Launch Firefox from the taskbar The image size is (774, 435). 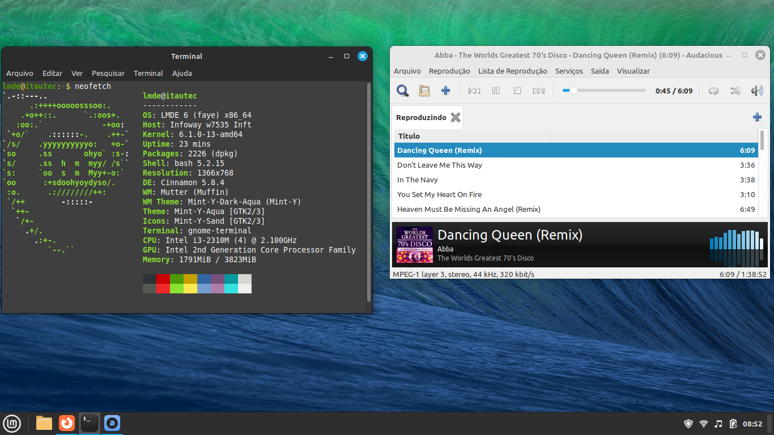[x=67, y=423]
